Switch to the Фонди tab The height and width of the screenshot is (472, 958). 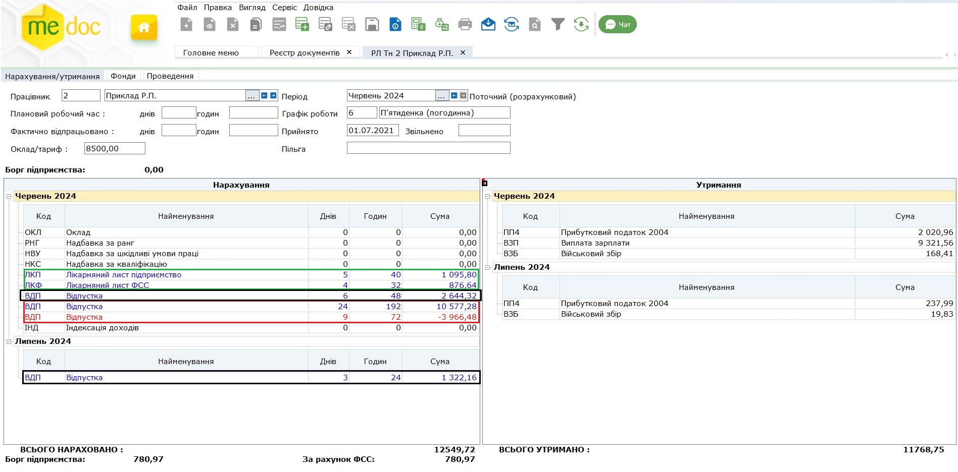point(123,76)
